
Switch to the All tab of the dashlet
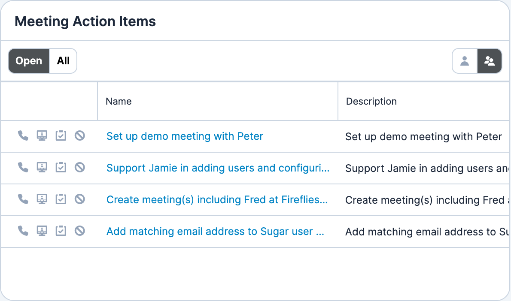tap(63, 61)
